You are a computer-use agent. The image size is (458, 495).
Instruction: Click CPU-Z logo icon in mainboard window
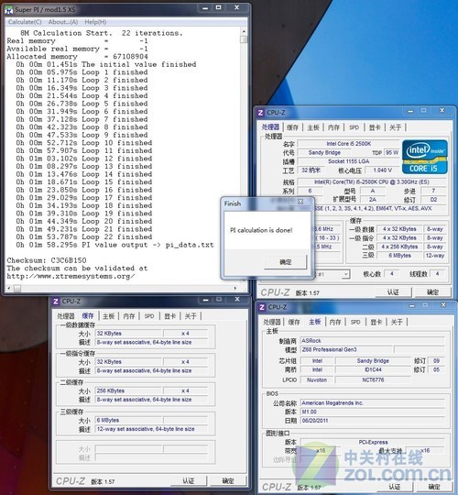point(262,307)
